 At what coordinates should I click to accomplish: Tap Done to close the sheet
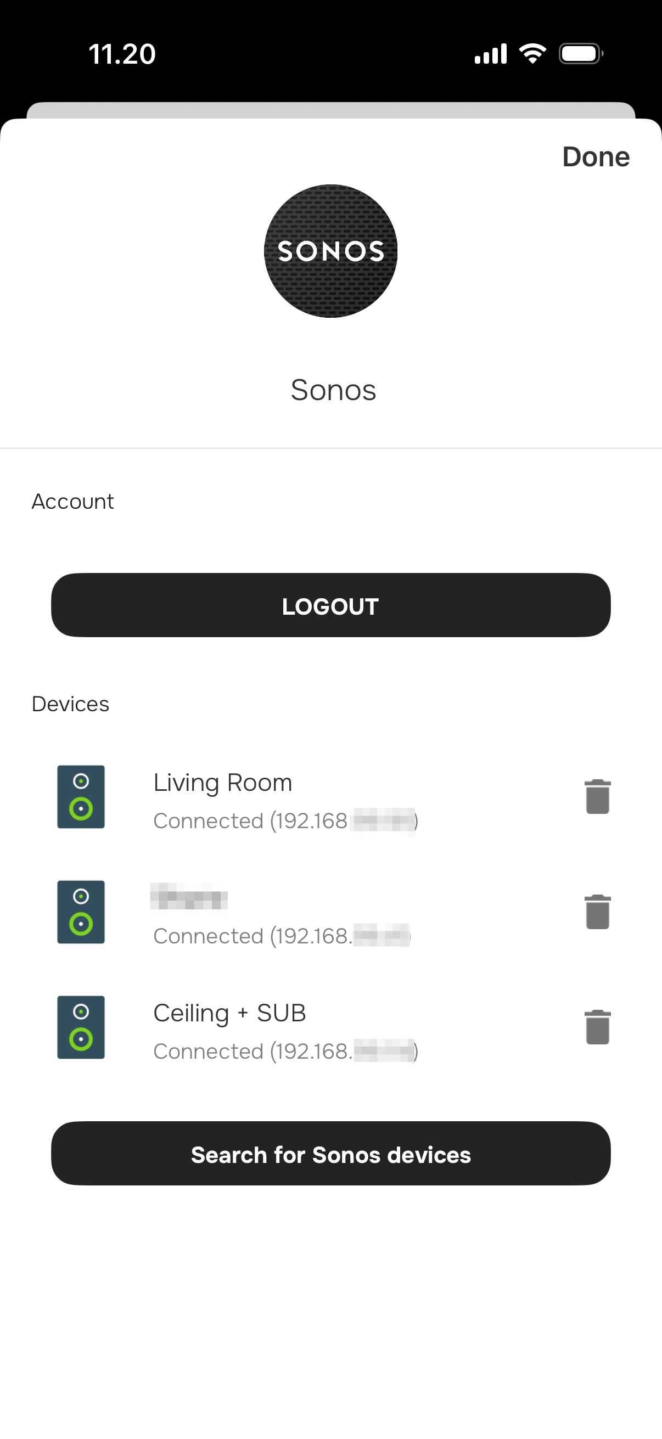tap(596, 157)
